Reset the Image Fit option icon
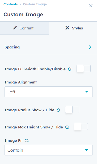 pyautogui.click(x=27, y=140)
